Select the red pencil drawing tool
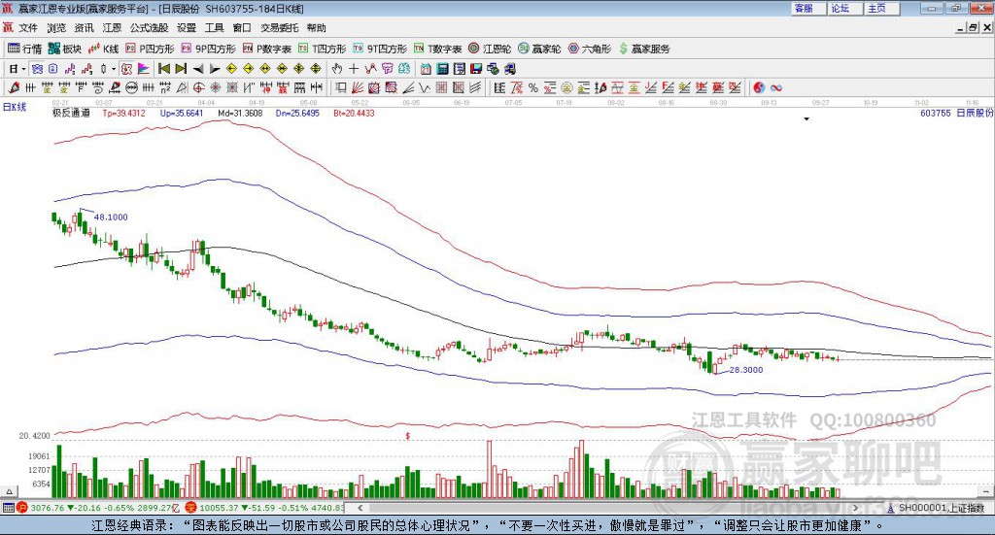 click(14, 87)
